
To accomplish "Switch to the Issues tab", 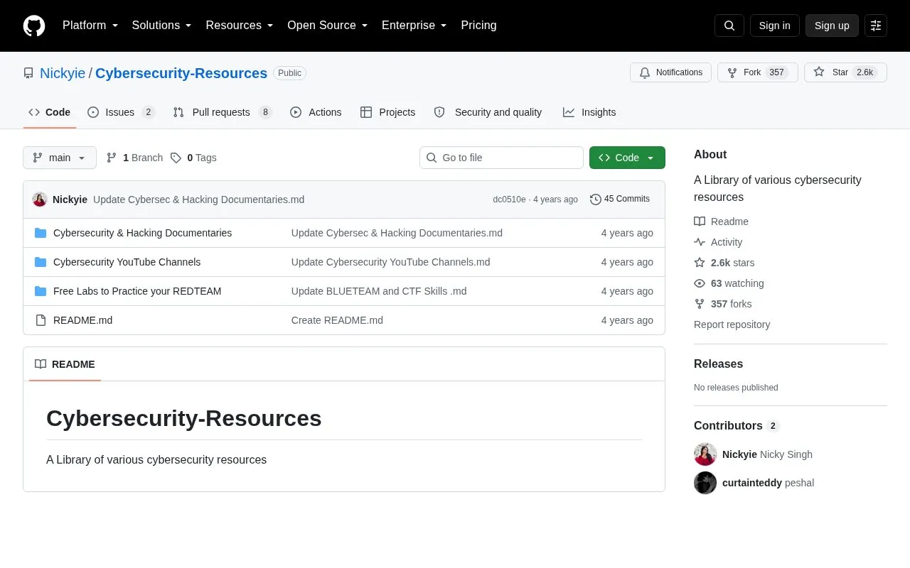I will point(121,112).
